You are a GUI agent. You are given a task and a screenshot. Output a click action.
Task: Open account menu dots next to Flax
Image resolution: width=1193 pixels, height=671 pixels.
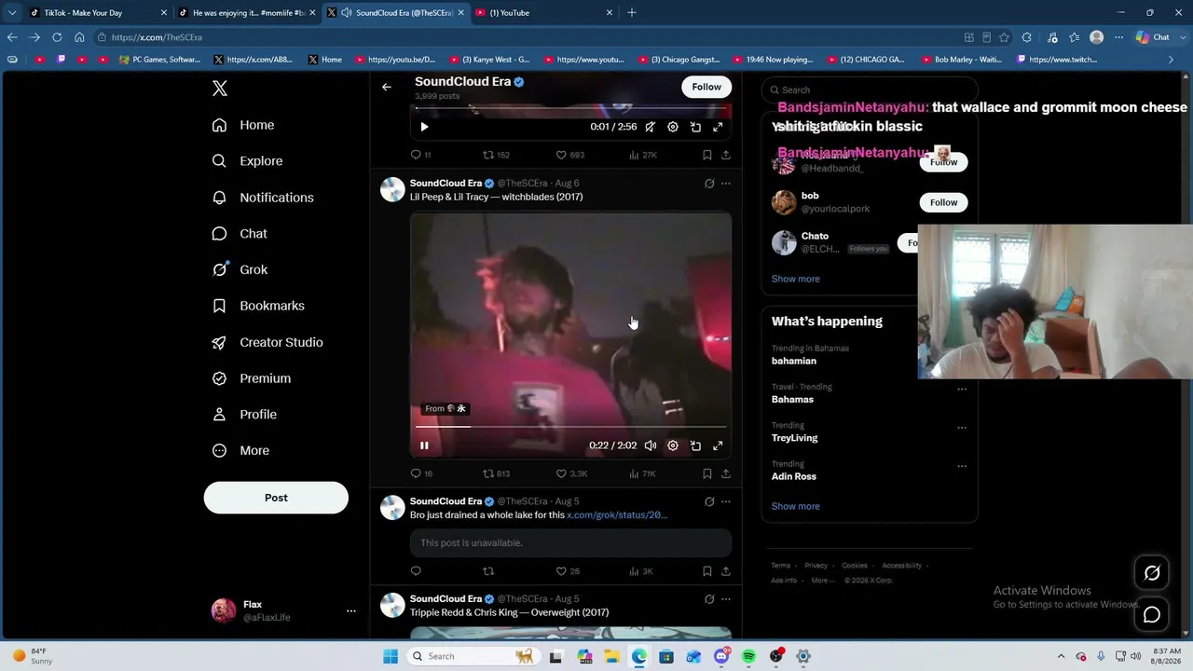pyautogui.click(x=351, y=611)
